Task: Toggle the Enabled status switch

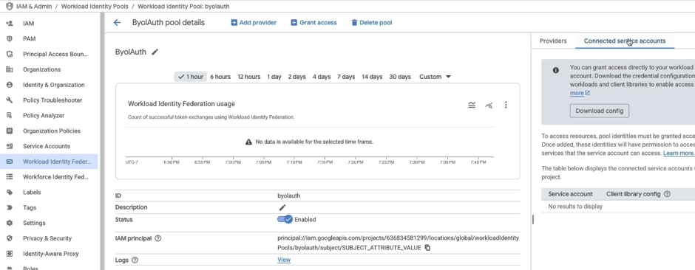Action: coord(285,219)
